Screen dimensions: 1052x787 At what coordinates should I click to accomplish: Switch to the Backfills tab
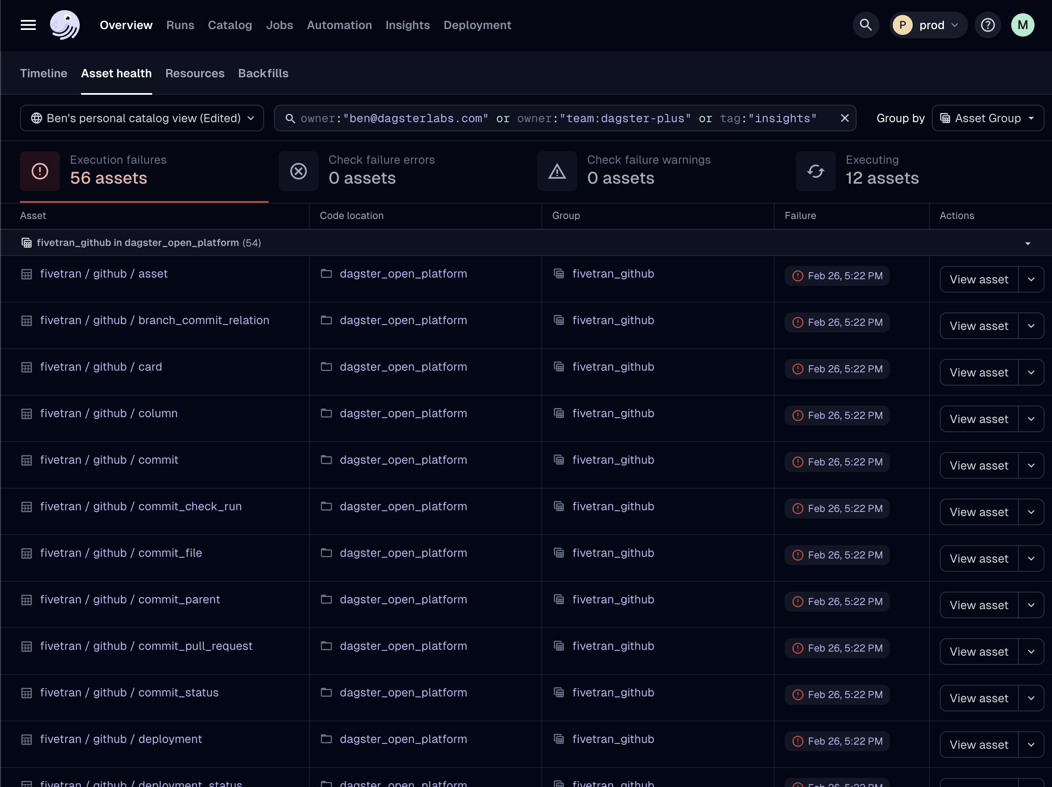point(263,74)
